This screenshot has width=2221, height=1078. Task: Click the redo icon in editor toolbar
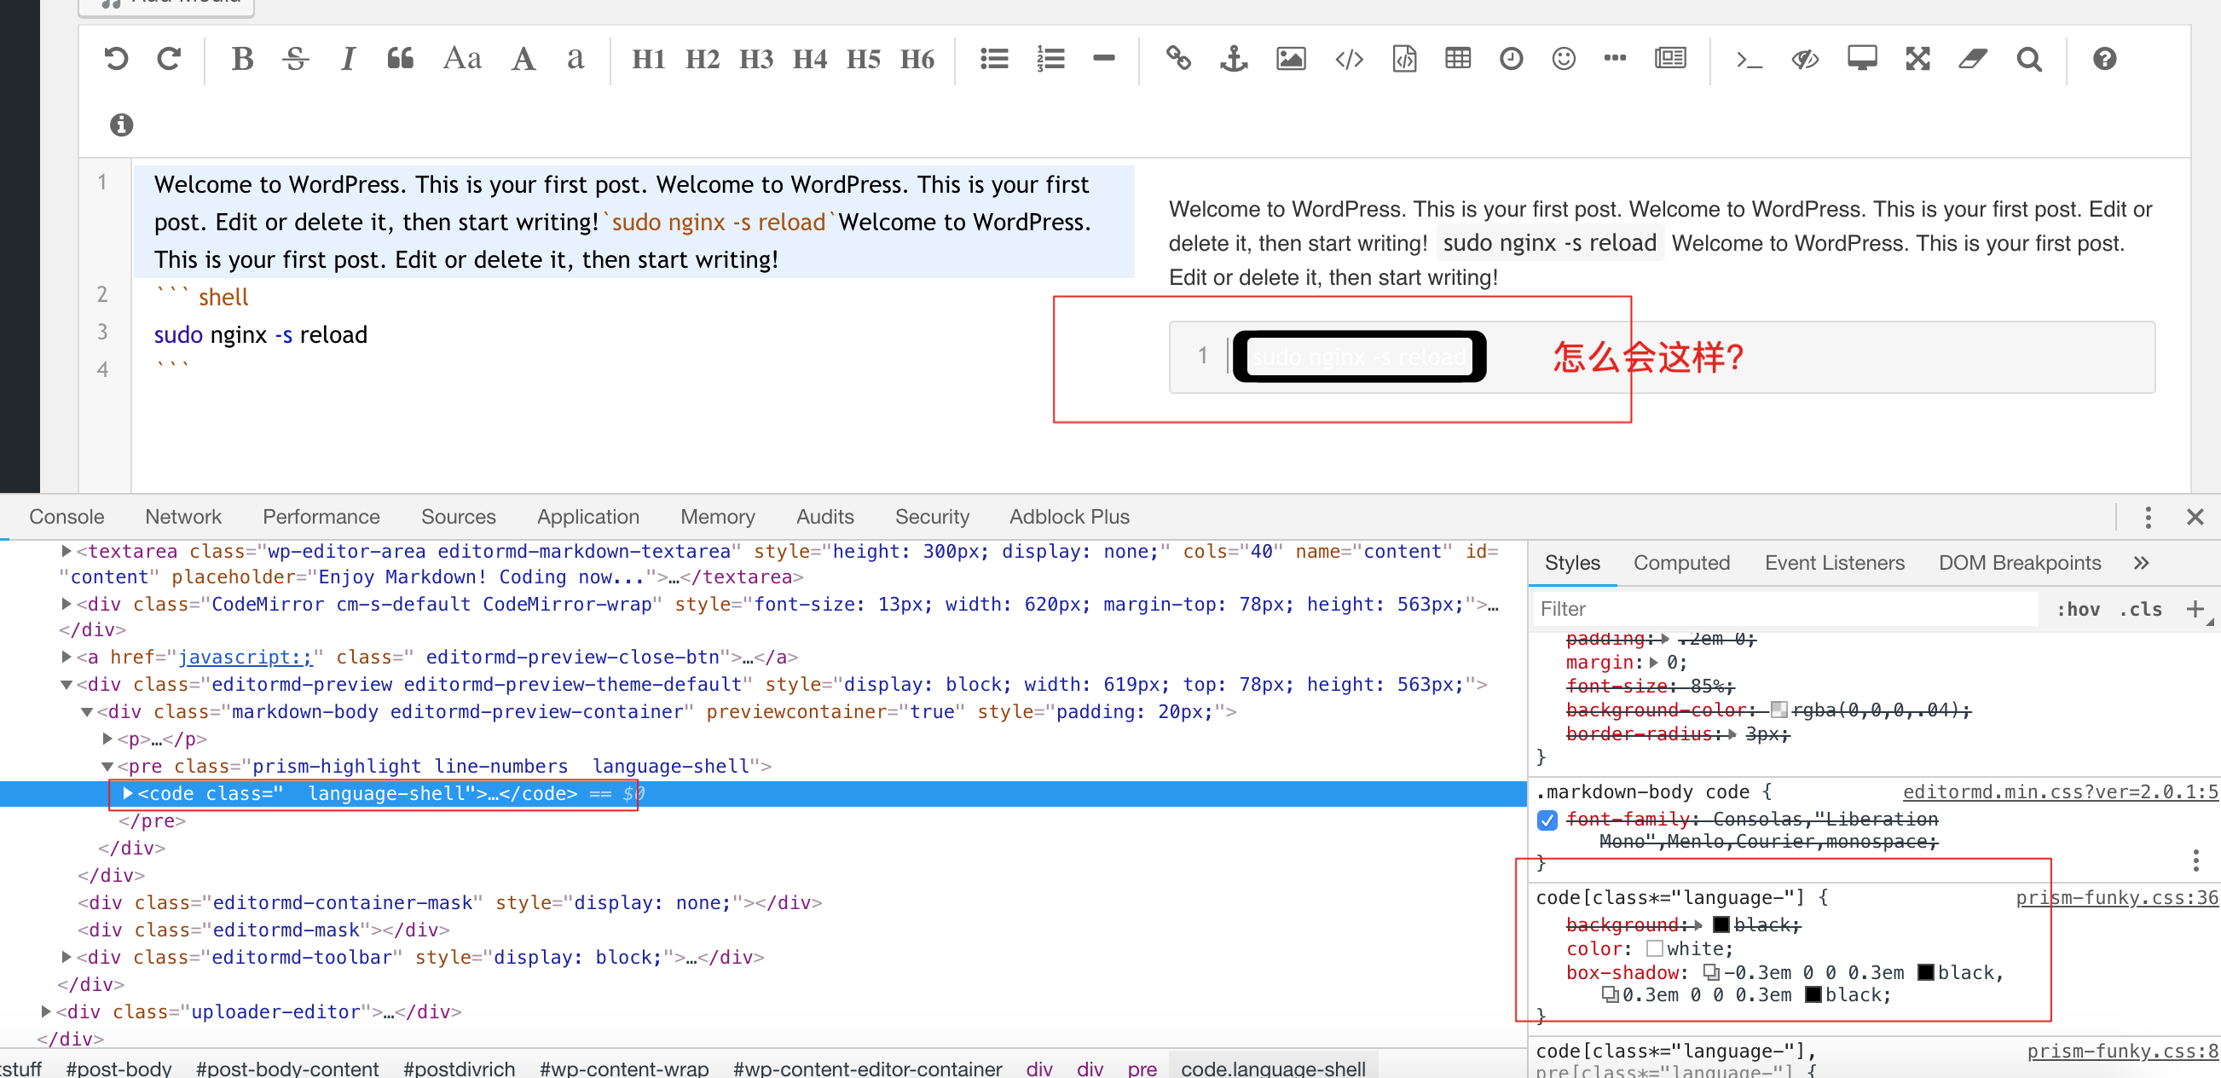(x=169, y=59)
